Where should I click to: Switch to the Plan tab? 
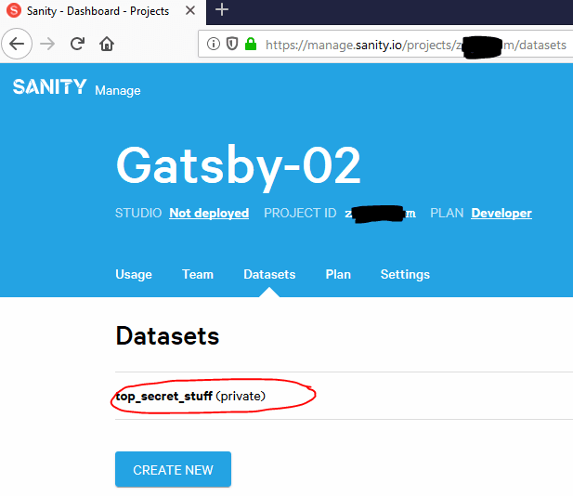pyautogui.click(x=338, y=275)
